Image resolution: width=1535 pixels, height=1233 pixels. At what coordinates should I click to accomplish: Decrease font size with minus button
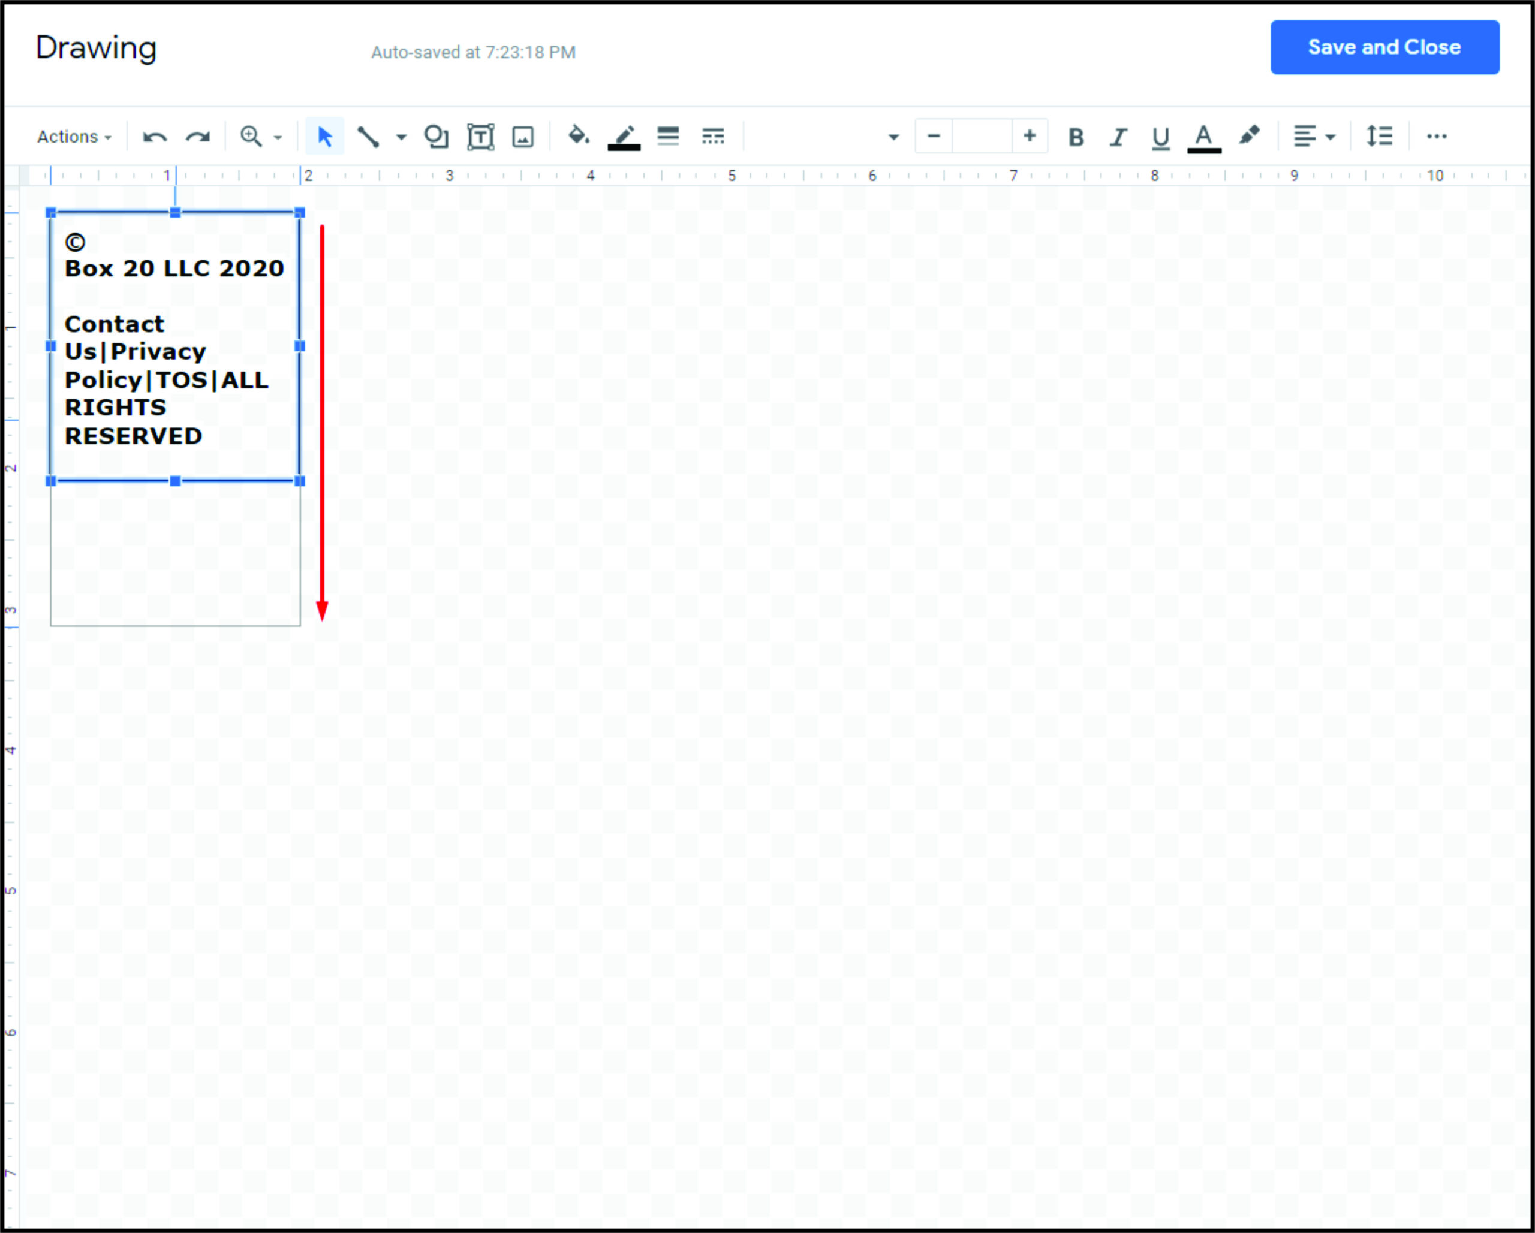[934, 136]
